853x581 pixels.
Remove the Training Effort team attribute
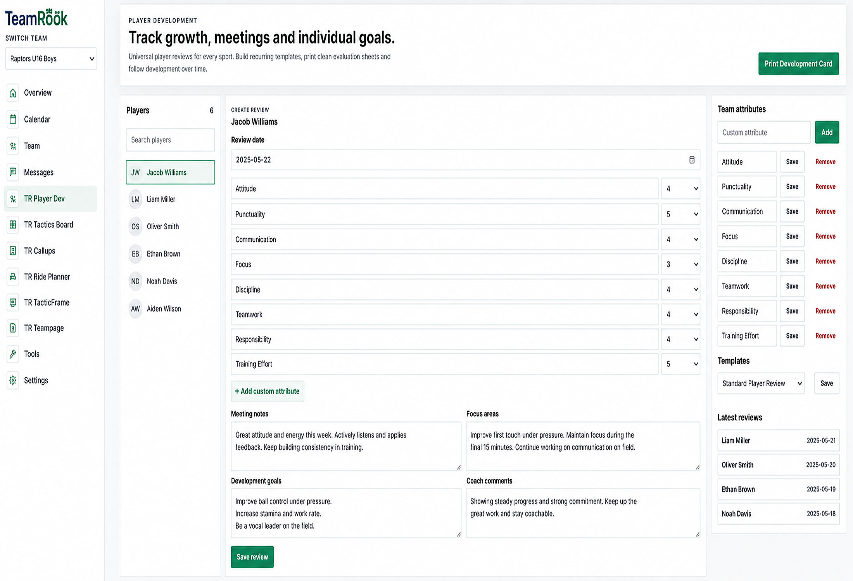coord(825,336)
